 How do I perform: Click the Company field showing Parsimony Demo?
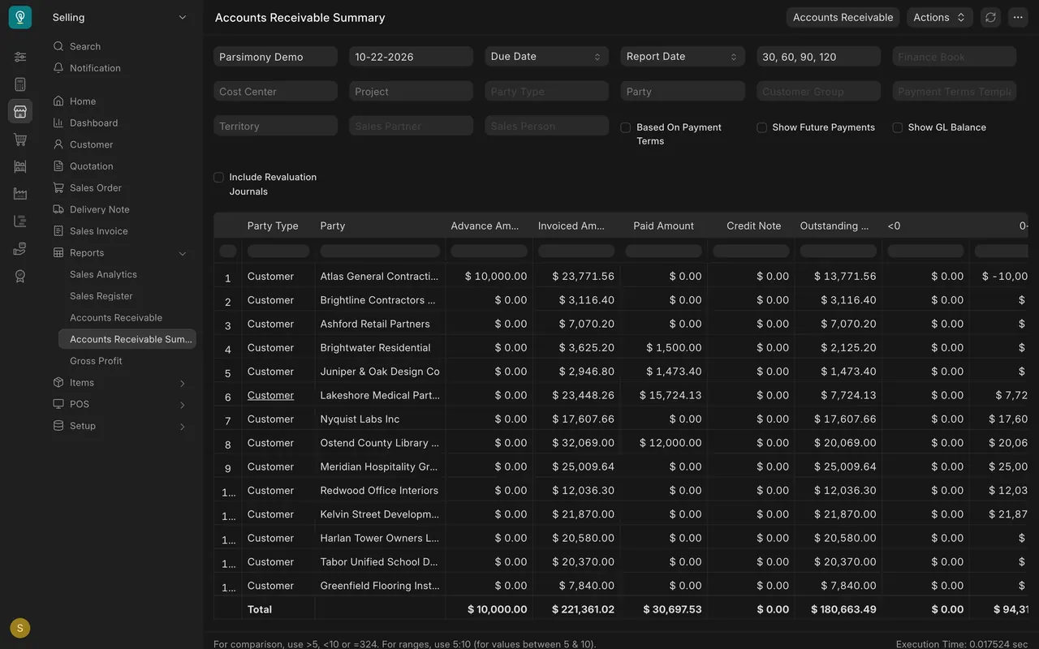point(275,57)
